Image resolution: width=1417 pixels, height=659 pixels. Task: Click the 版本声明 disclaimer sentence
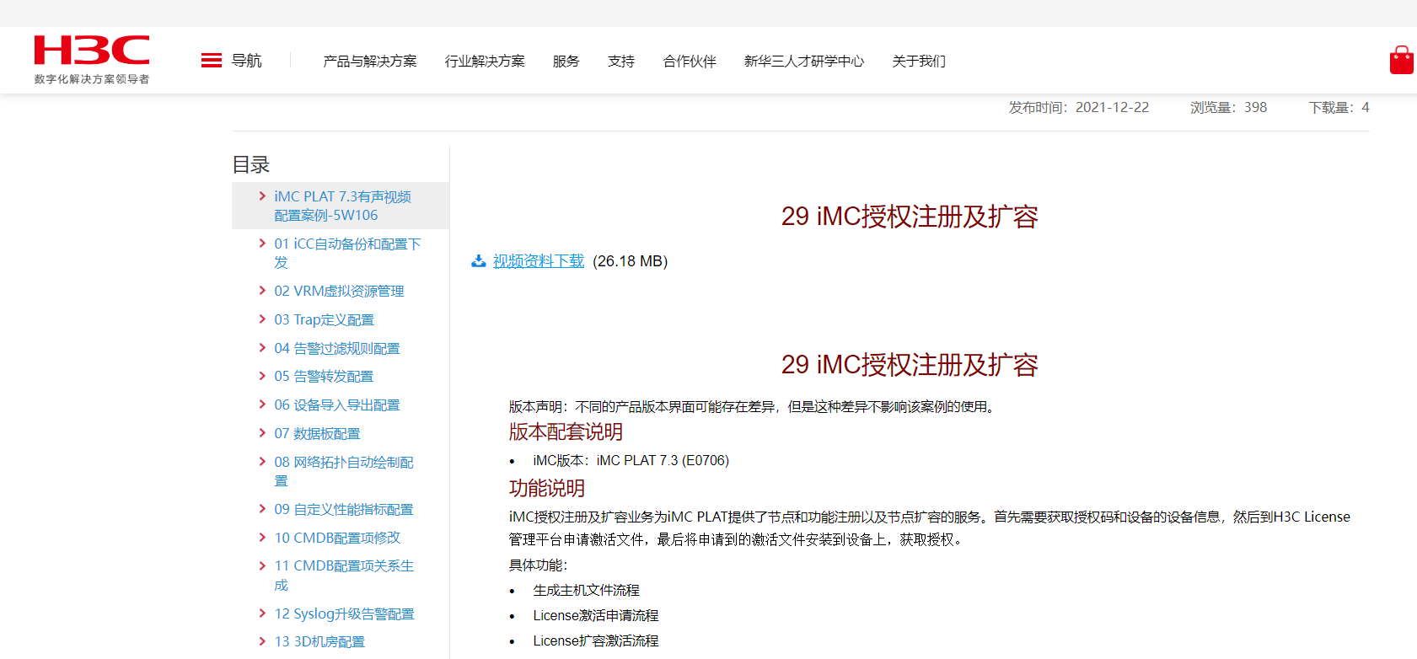(x=754, y=406)
